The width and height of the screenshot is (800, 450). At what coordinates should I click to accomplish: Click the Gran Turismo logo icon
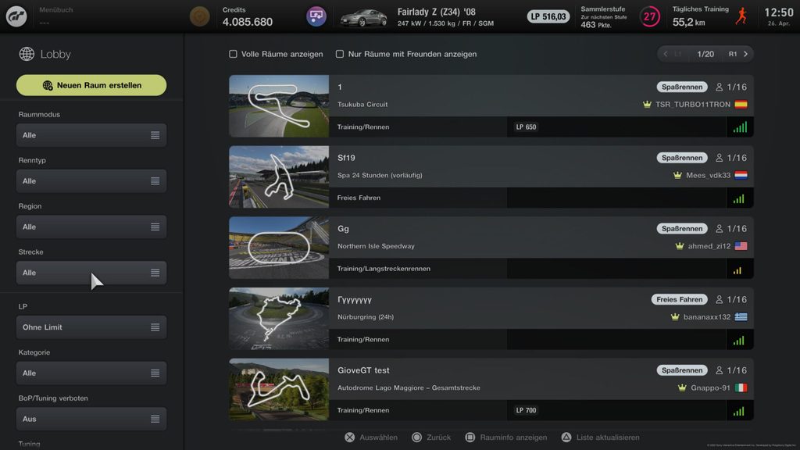point(16,16)
